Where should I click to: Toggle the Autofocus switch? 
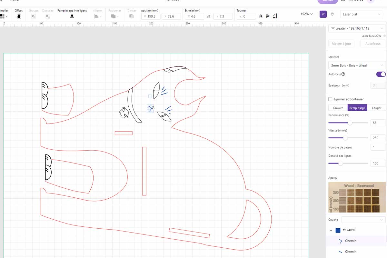(x=381, y=74)
